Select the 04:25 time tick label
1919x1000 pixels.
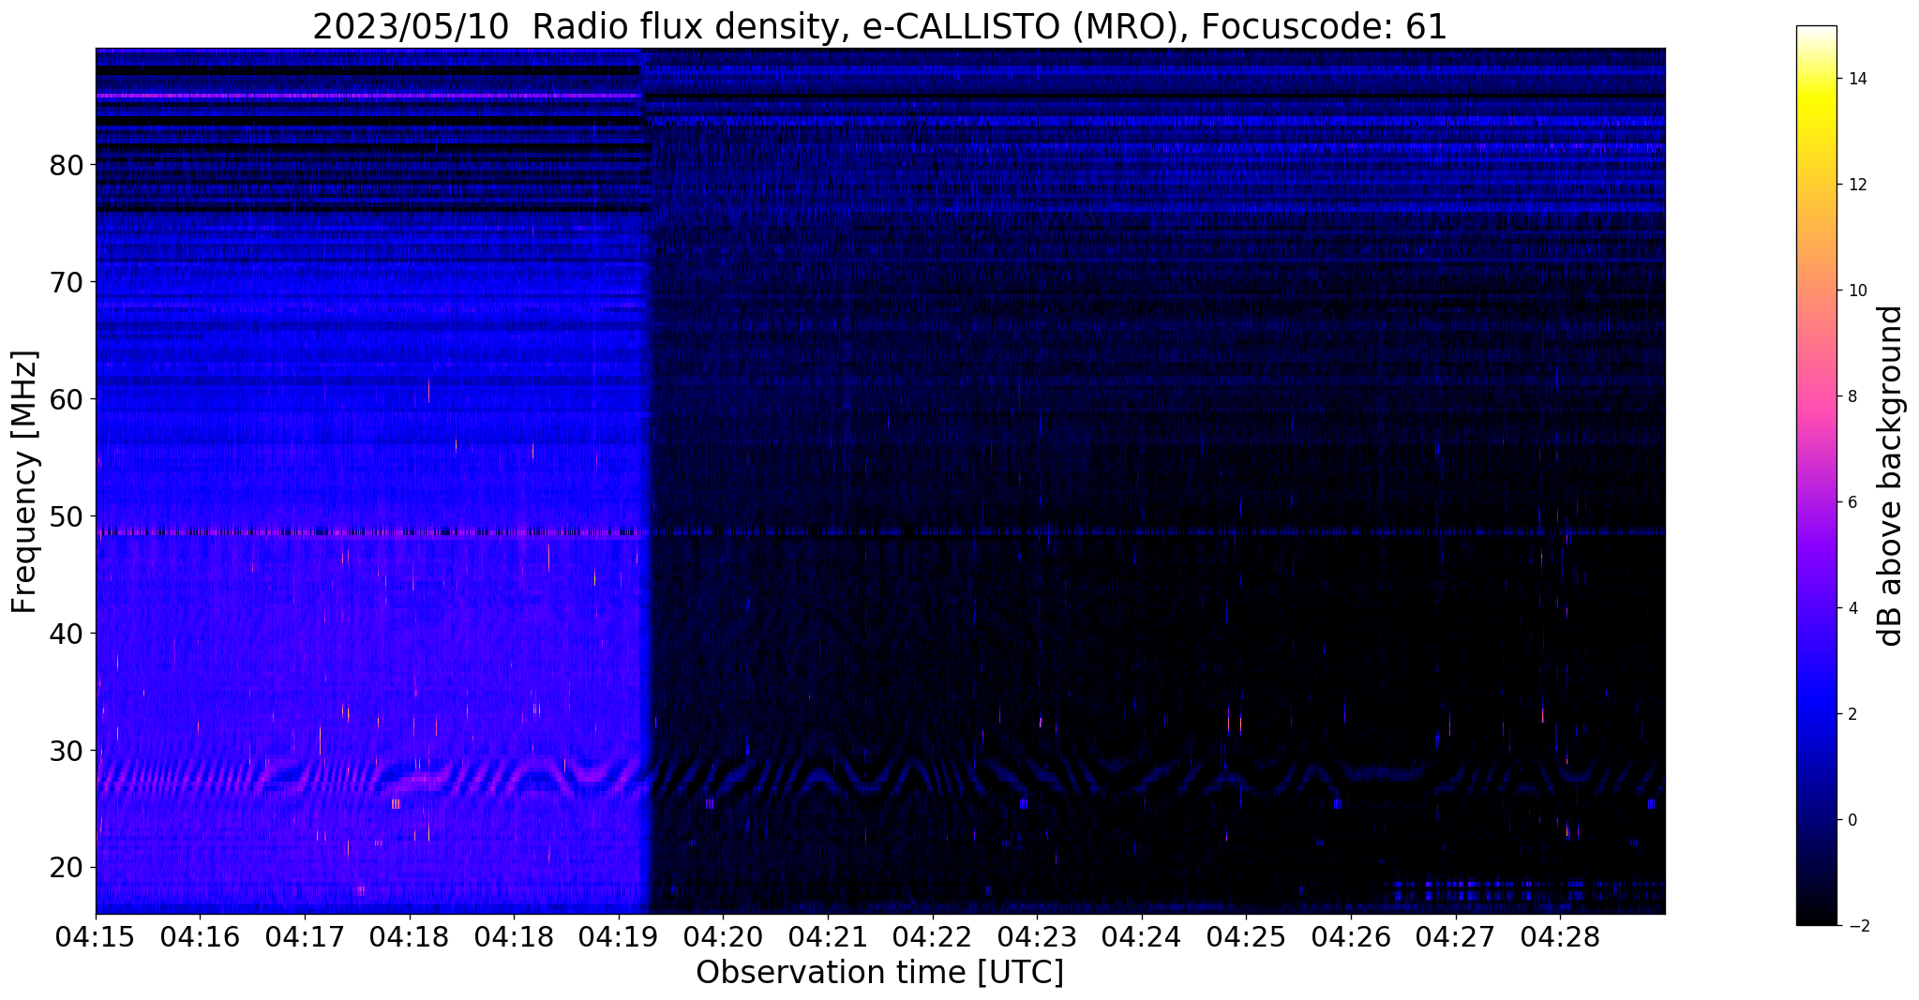click(1246, 936)
